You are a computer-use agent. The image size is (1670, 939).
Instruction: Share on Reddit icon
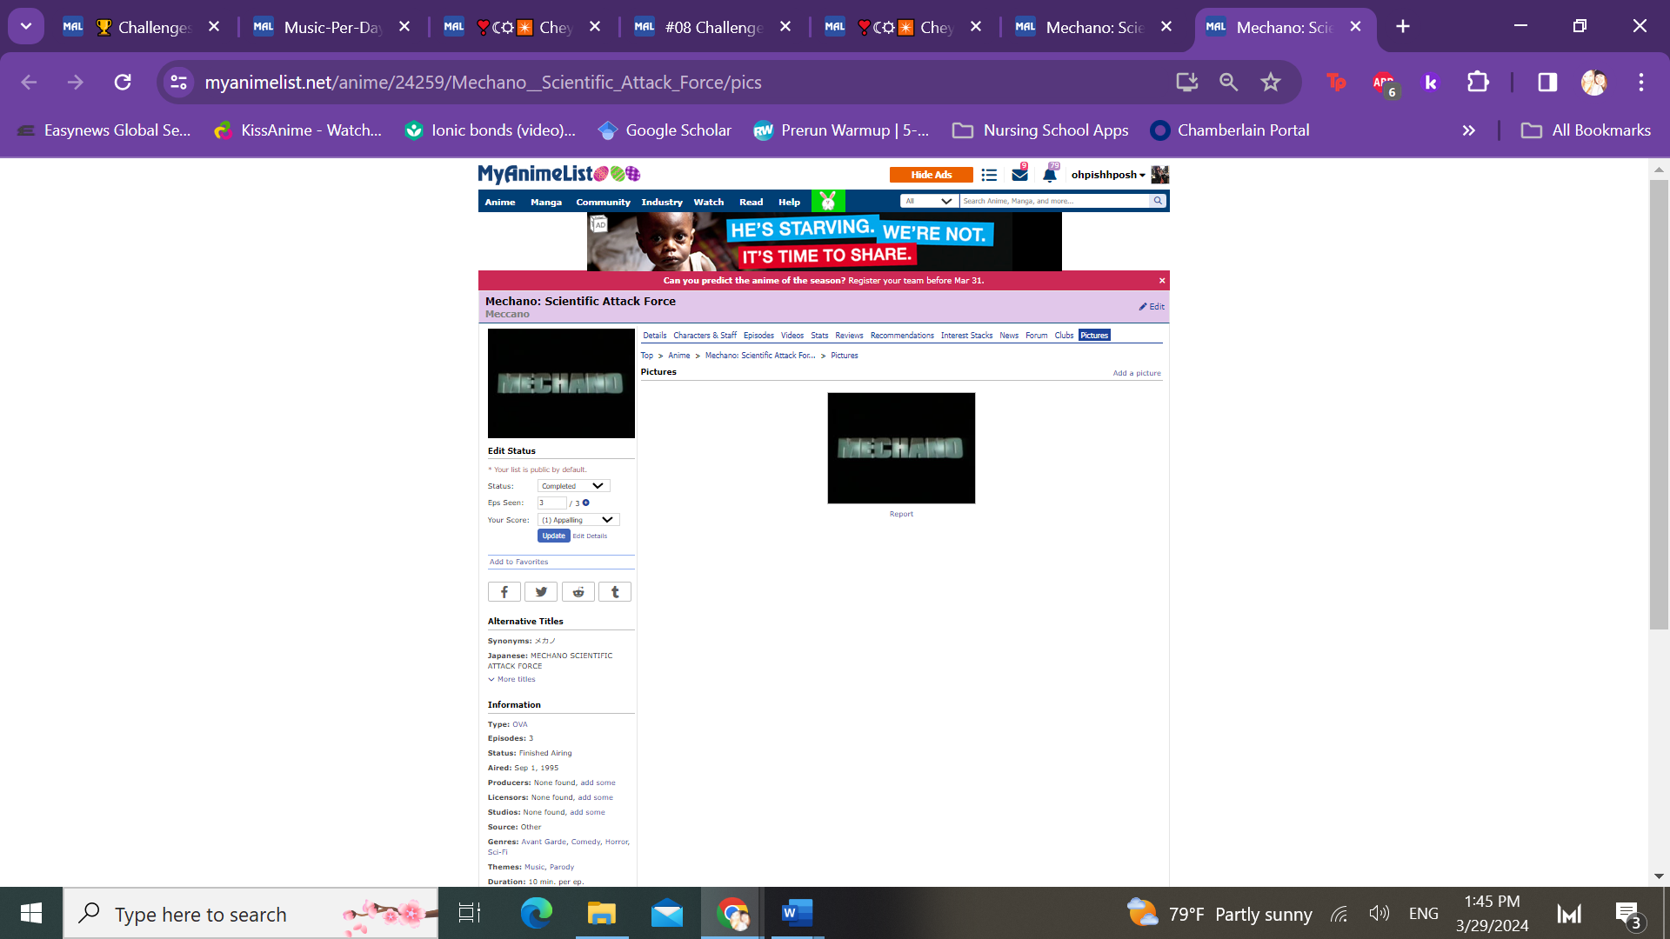[578, 592]
